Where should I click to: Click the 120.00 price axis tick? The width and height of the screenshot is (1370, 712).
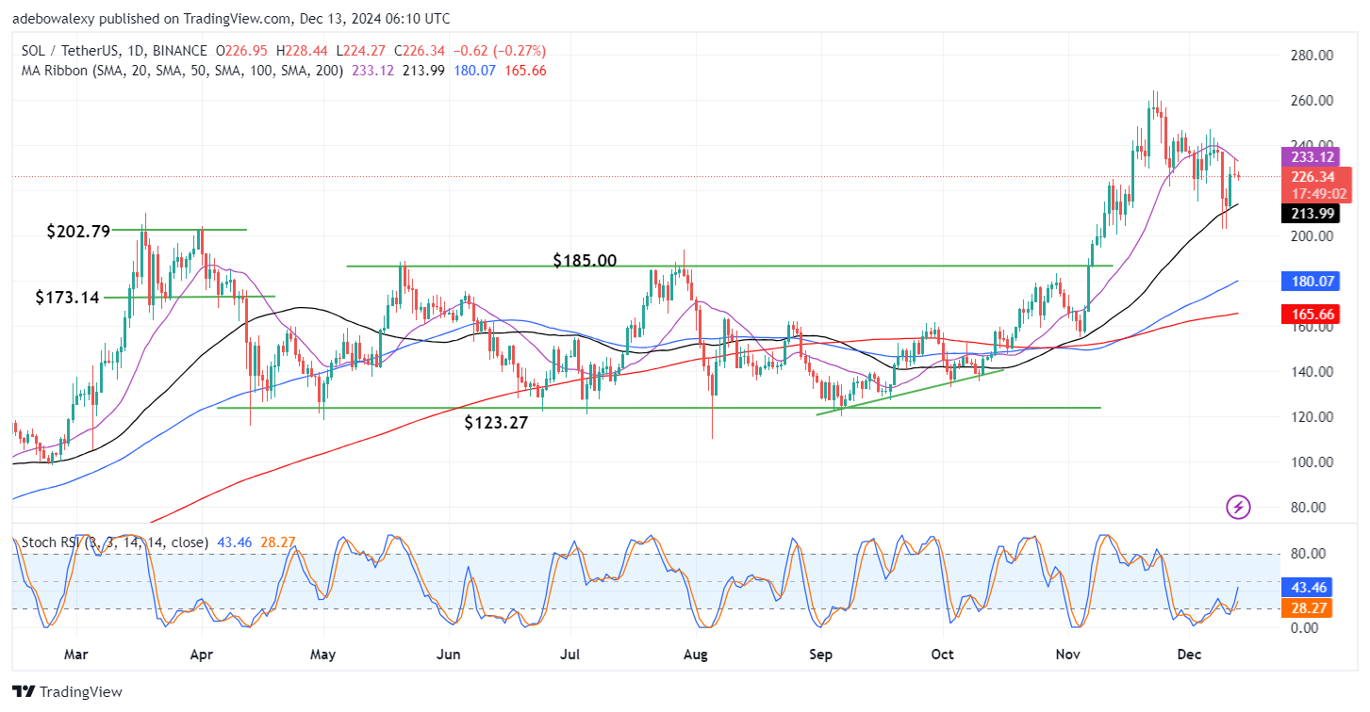click(1312, 417)
